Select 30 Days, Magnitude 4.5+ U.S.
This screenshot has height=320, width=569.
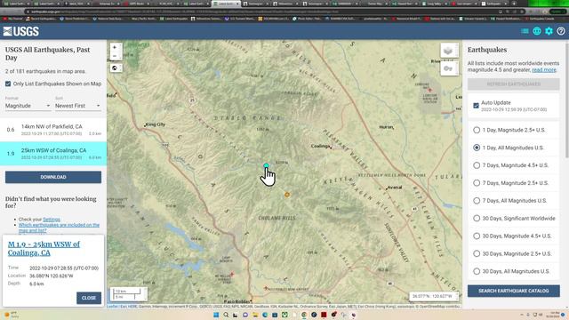tap(477, 236)
